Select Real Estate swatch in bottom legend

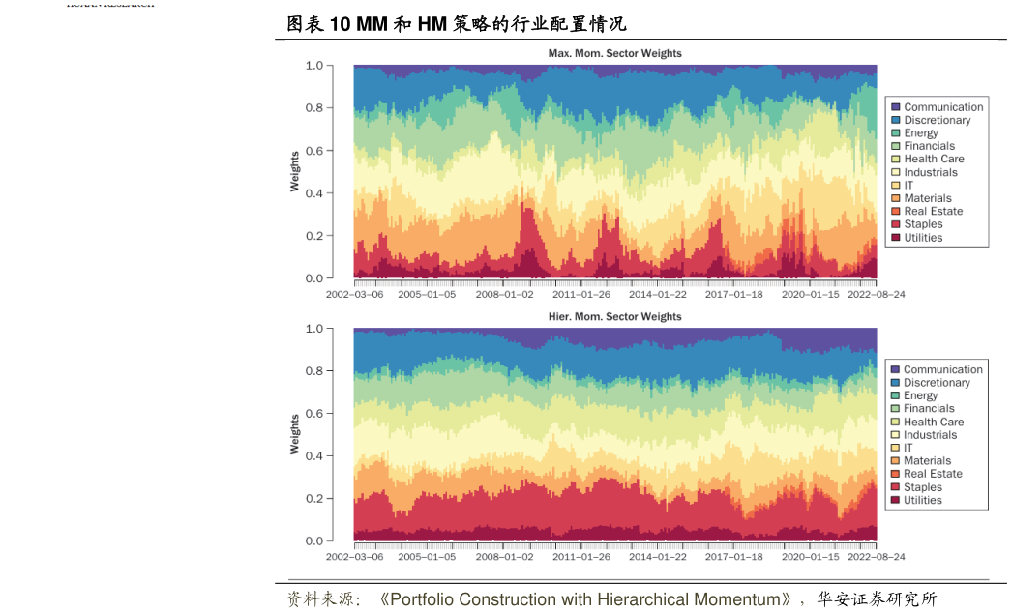point(896,474)
